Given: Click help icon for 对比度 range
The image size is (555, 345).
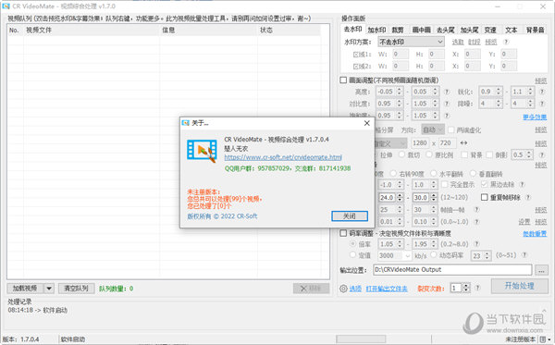Looking at the screenshot, I should (447, 104).
